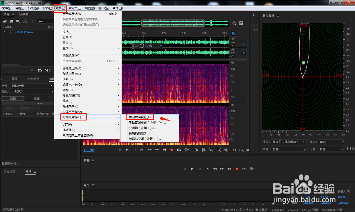
Task: Click the 1:1.00 timecode display
Action: tap(89, 150)
